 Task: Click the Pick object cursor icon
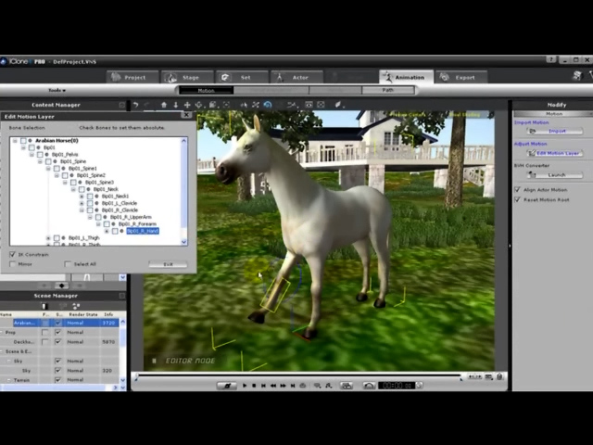[x=244, y=105]
